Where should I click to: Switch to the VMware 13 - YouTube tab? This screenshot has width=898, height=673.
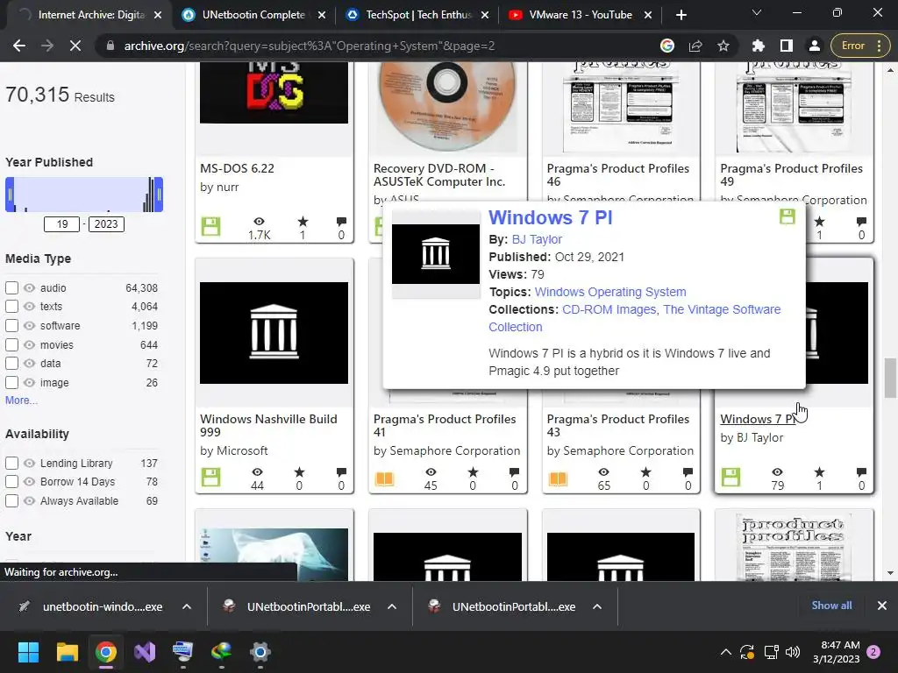pyautogui.click(x=581, y=15)
